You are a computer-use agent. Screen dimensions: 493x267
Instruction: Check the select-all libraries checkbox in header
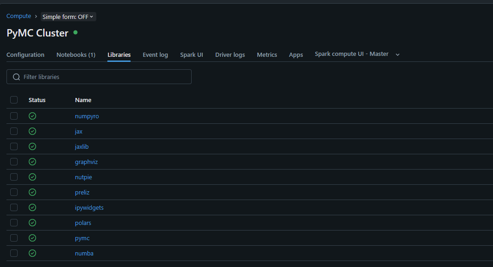tap(14, 100)
